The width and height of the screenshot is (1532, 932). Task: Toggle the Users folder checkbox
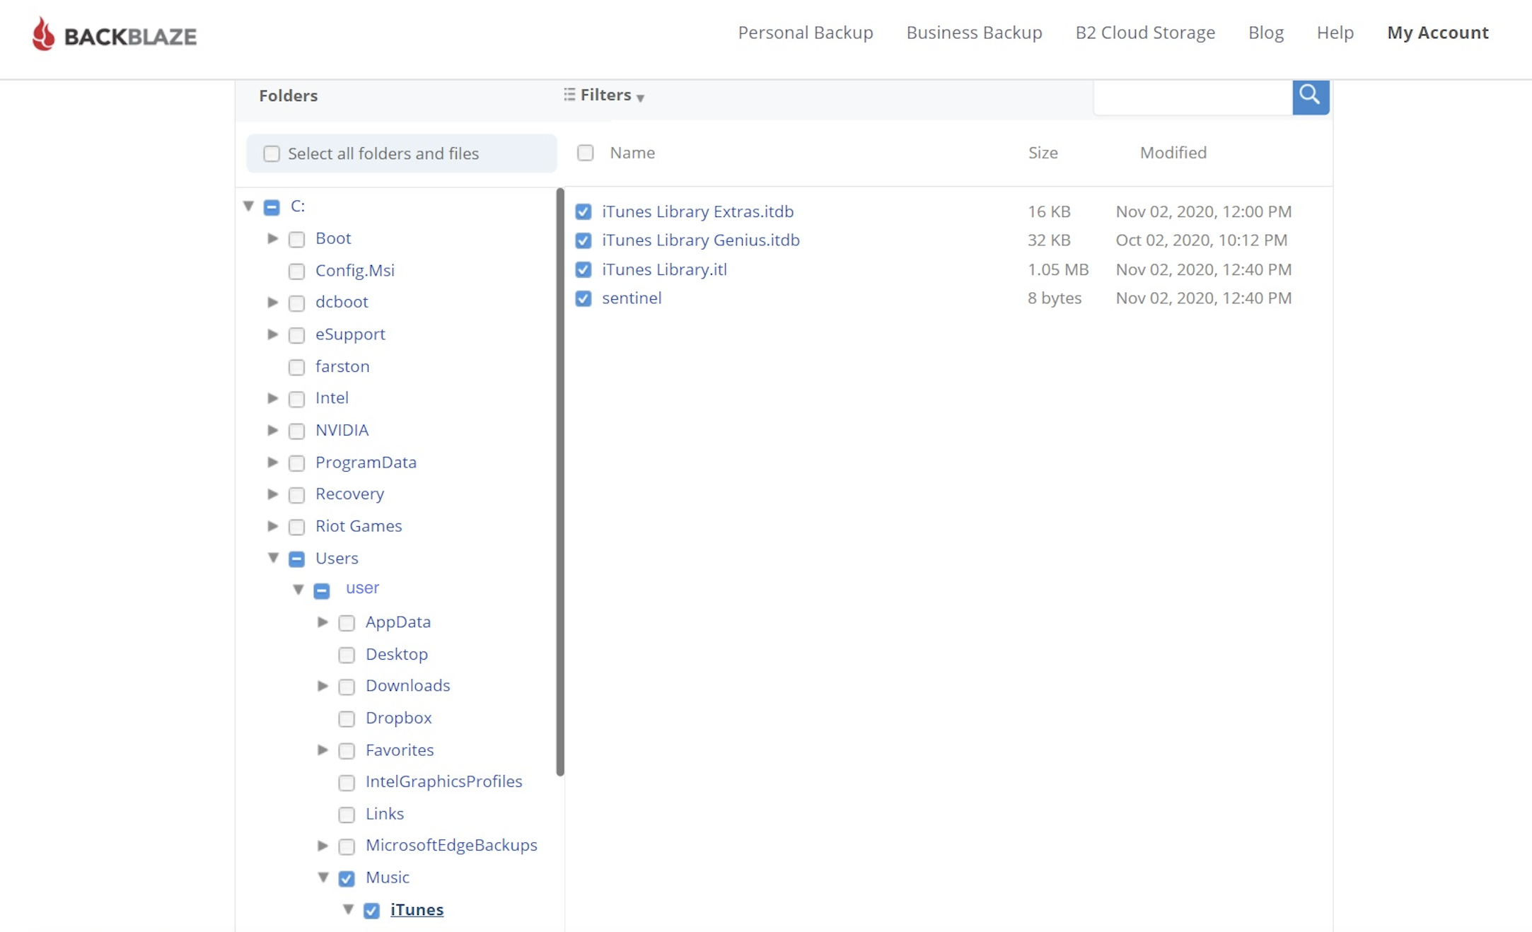point(297,559)
